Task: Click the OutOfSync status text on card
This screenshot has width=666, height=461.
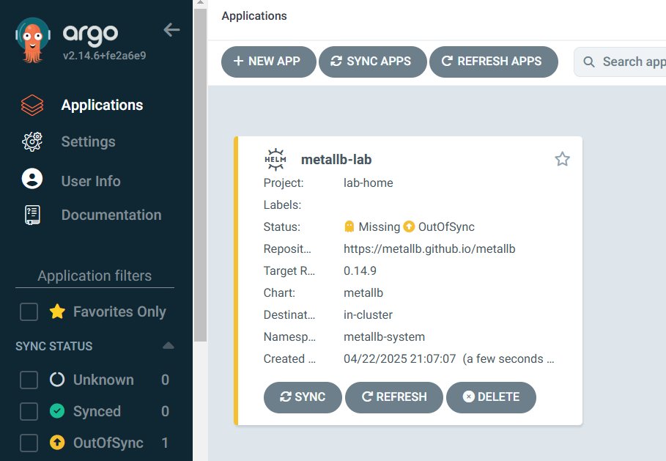Action: (x=446, y=226)
